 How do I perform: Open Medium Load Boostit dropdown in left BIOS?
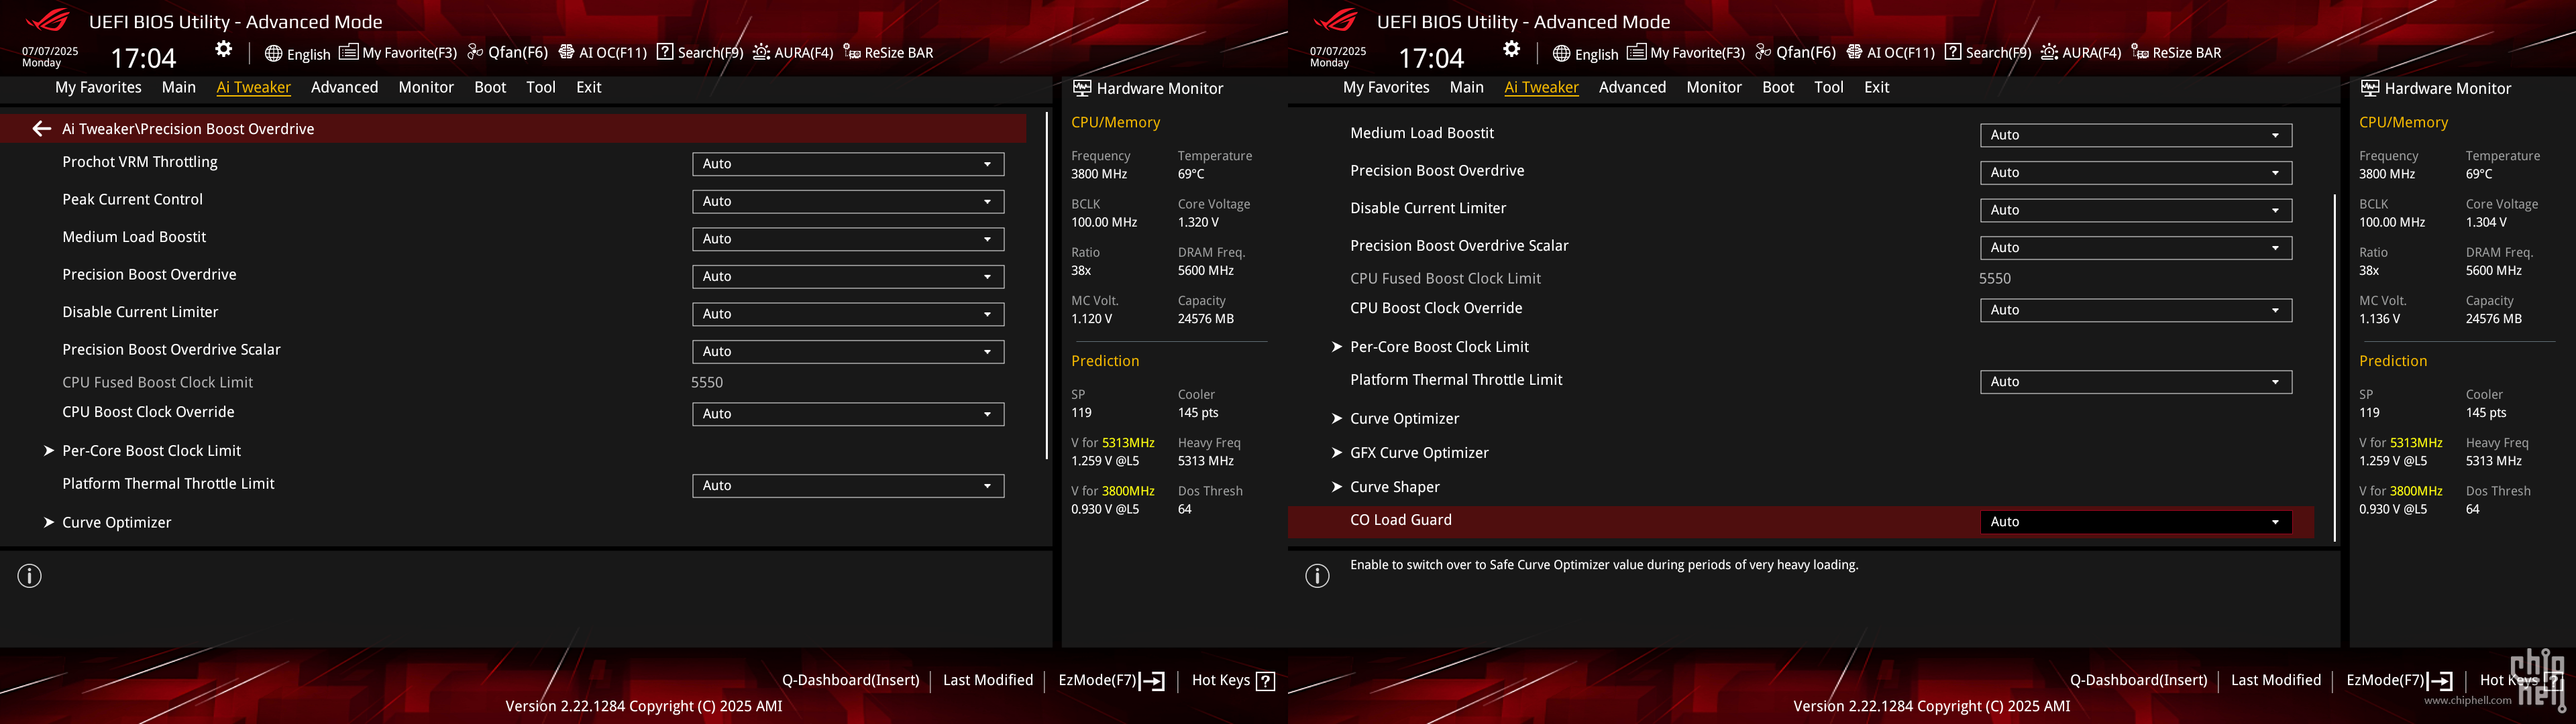[848, 239]
